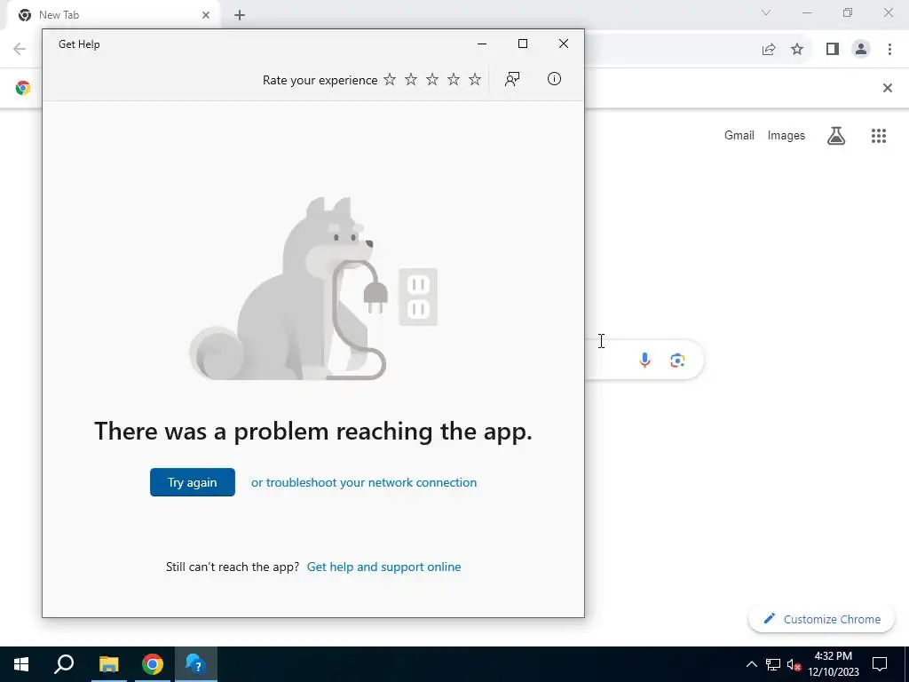Open the Windows Start menu

(21, 664)
